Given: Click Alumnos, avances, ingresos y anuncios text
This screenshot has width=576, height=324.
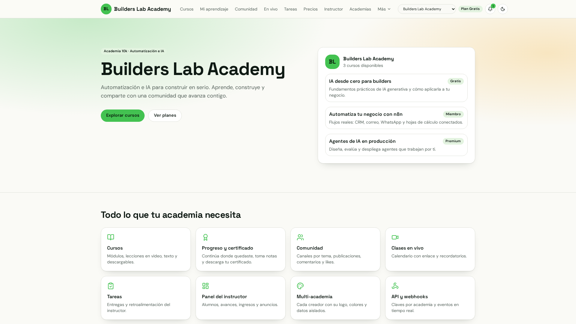Looking at the screenshot, I should coord(240,304).
